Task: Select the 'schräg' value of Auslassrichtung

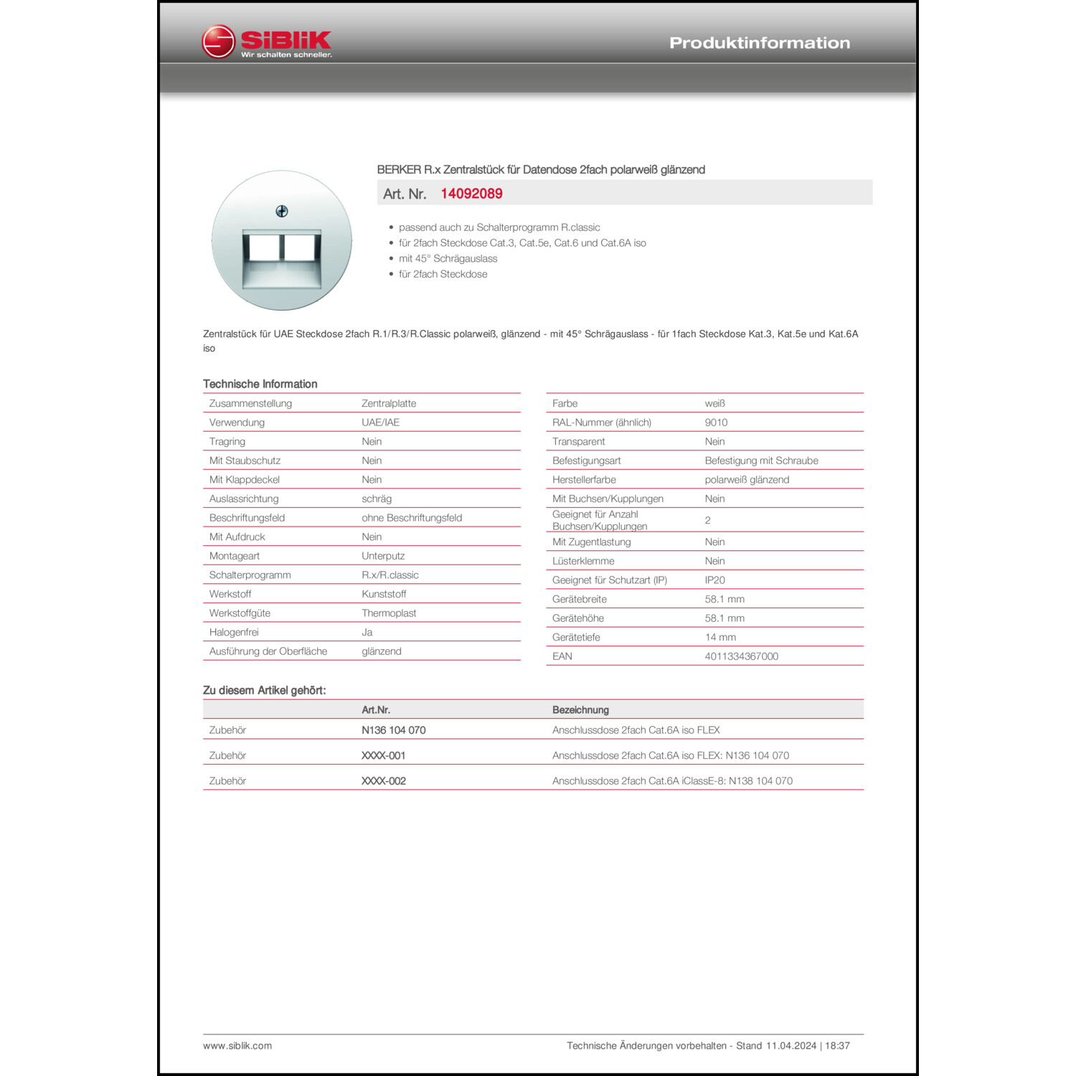Action: (x=377, y=499)
